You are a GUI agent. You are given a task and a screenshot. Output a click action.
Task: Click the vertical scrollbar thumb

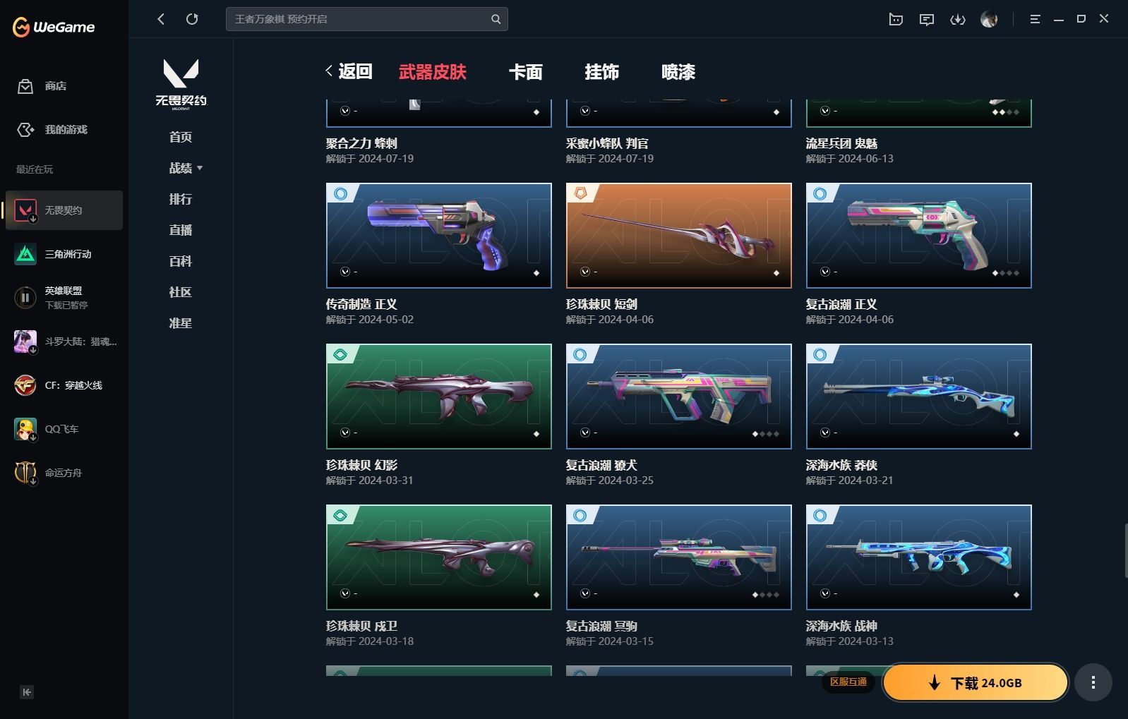1125,550
